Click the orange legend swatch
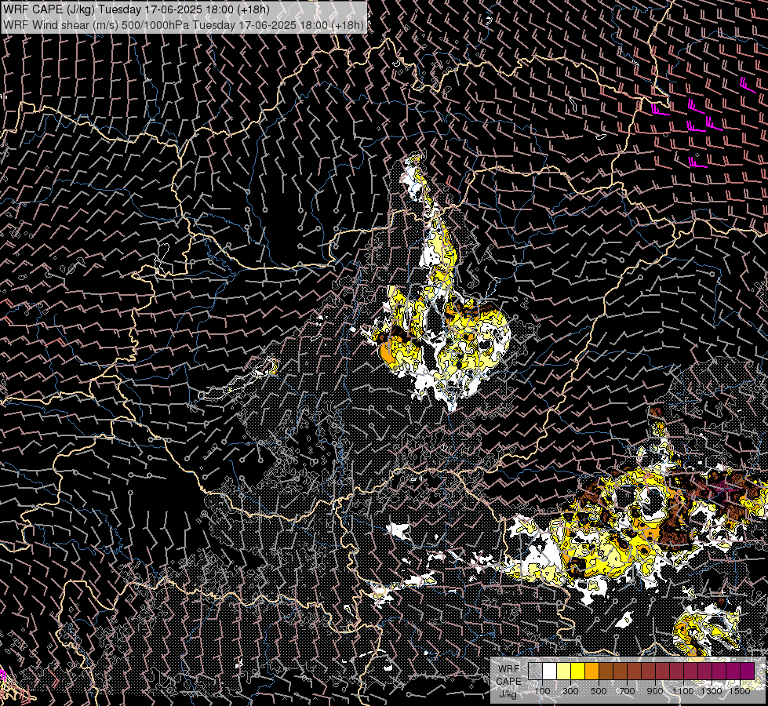This screenshot has height=706, width=768. [x=591, y=671]
